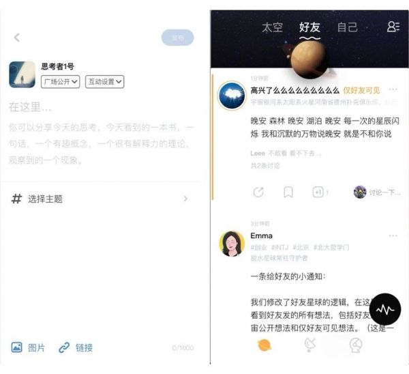Open the orange planet navigation tab

click(264, 345)
